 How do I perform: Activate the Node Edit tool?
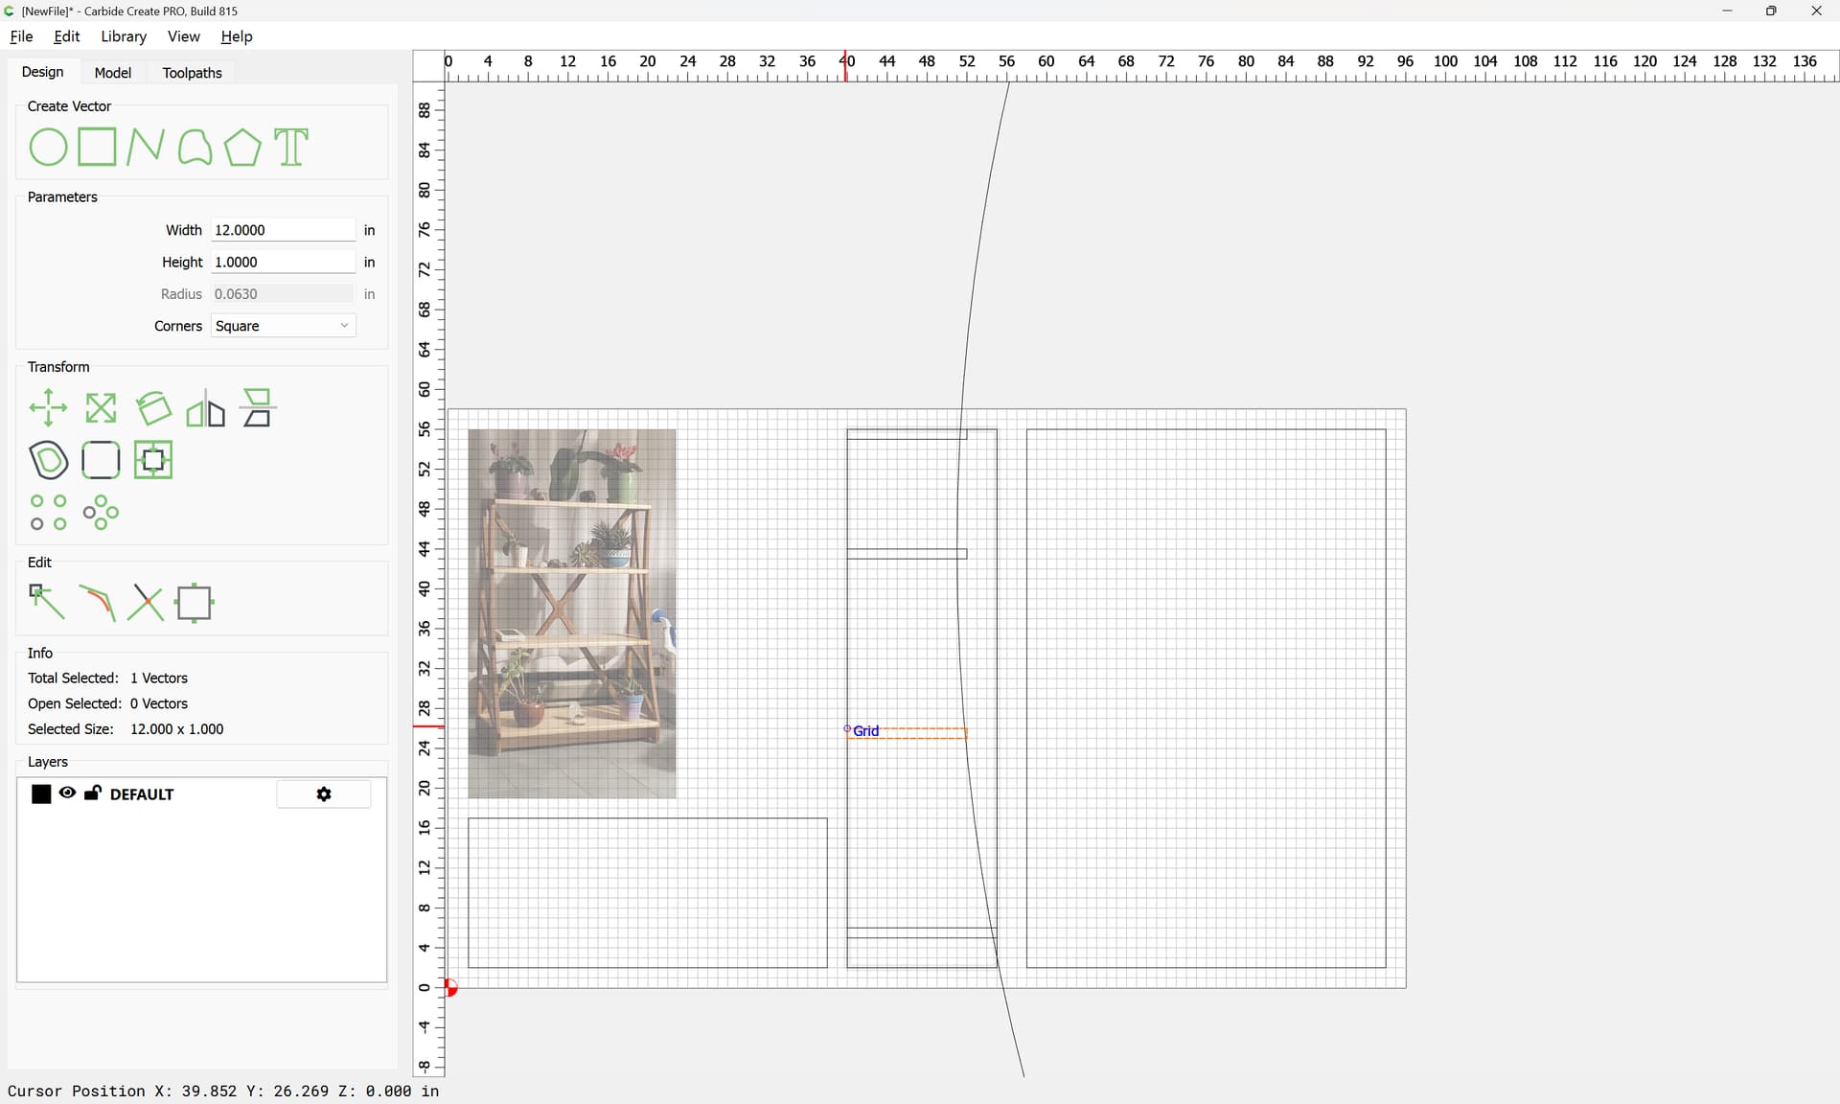(x=47, y=603)
